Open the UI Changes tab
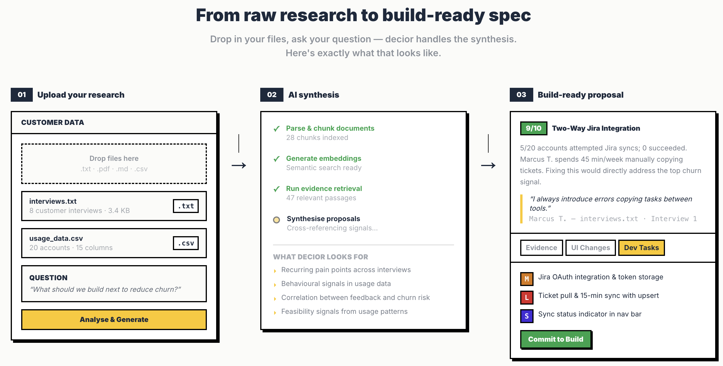Screen dimensions: 723x366 click(x=590, y=248)
